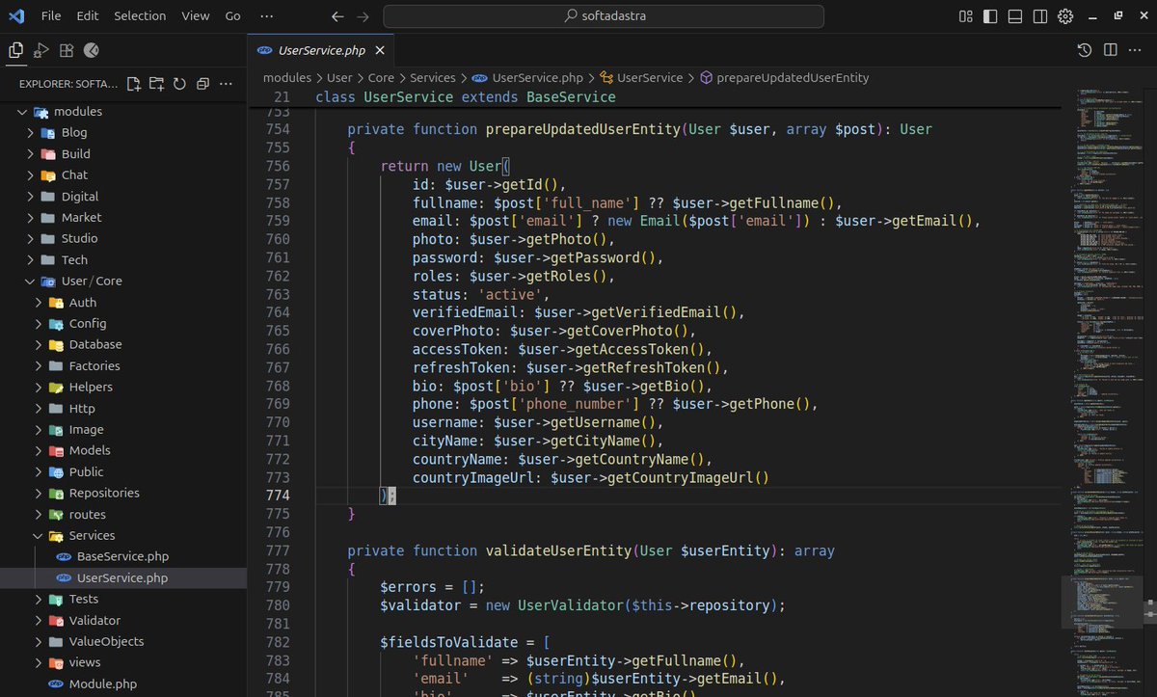Click the class icon beside UserService breadcrumb
Screen dimensions: 1157x697
[606, 77]
